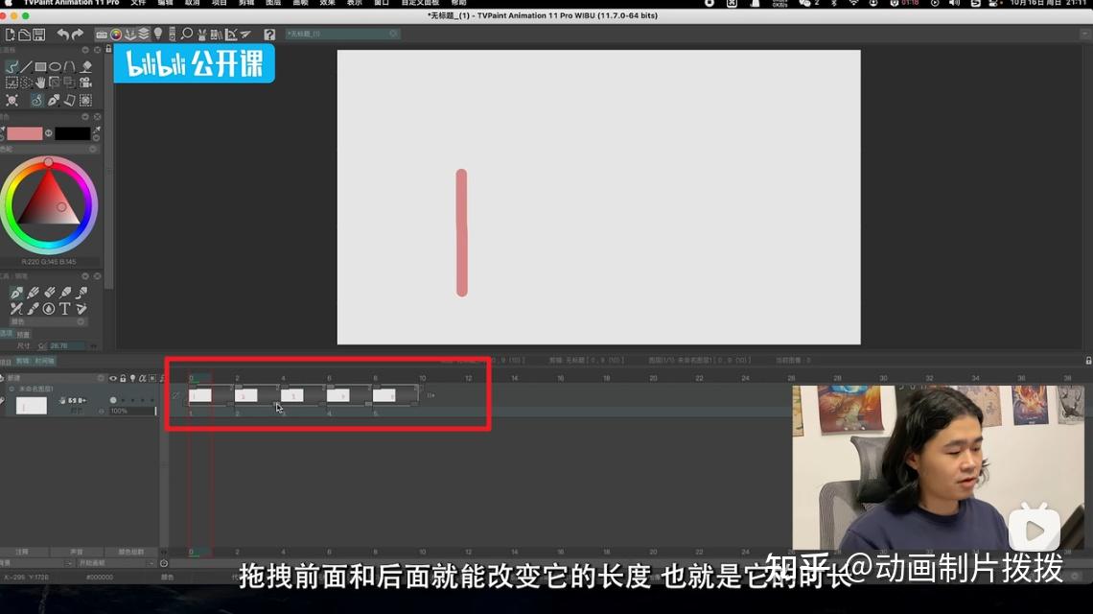Collapse the tools panel with its chevron
This screenshot has width=1093, height=614.
(86, 50)
